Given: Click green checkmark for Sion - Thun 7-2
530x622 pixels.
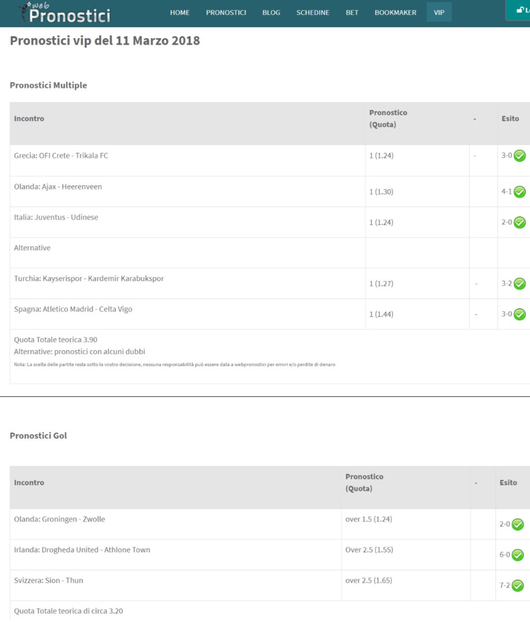Looking at the screenshot, I should click(x=518, y=586).
